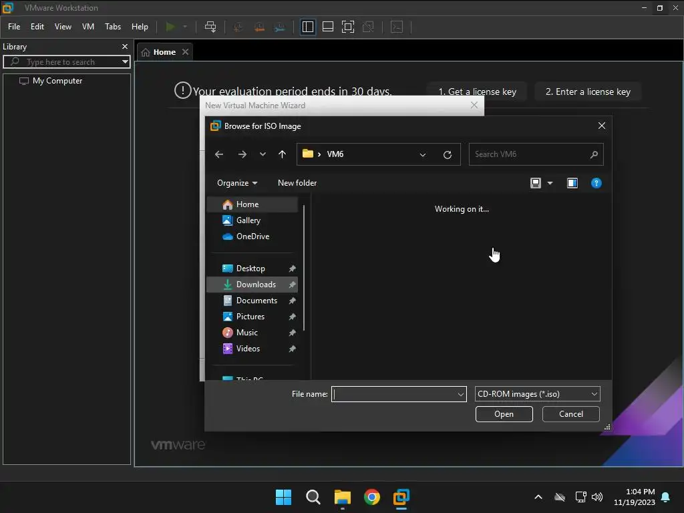Click Get a license key button
This screenshot has height=513, width=684.
pos(477,92)
